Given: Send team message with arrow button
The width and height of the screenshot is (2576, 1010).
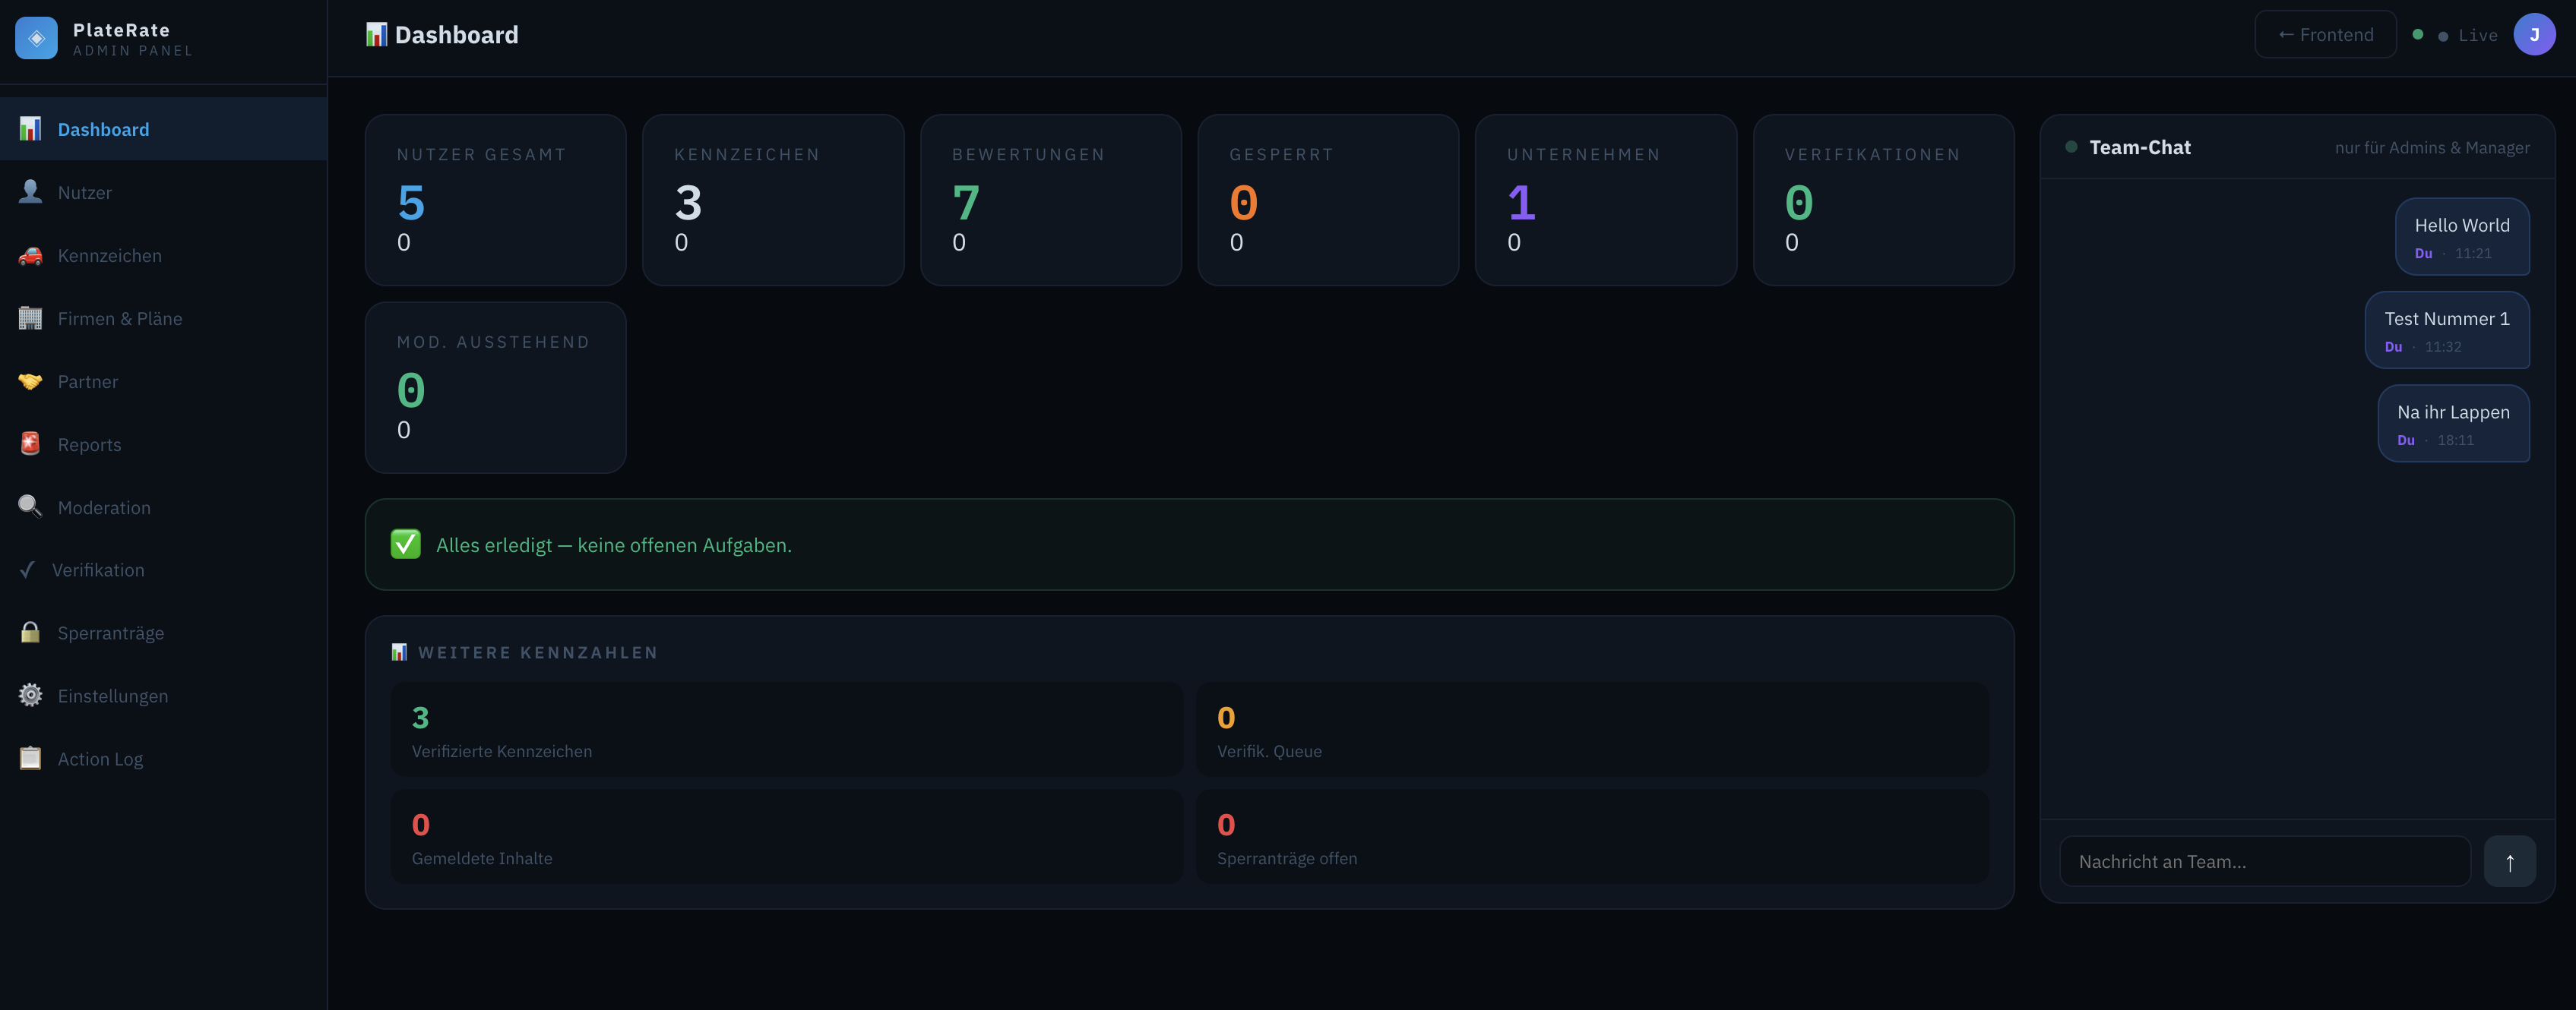Looking at the screenshot, I should pos(2509,861).
